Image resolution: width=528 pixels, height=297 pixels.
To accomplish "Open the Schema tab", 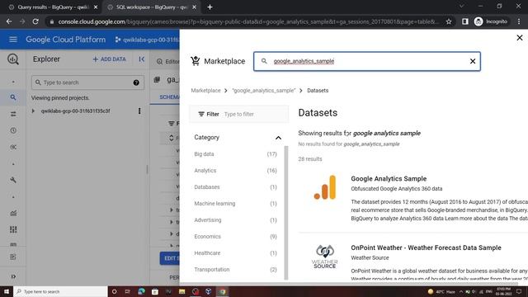I will pos(169,97).
